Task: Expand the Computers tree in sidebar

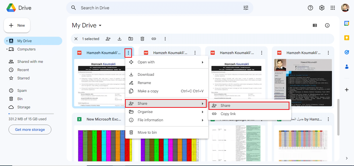Action: 7,49
